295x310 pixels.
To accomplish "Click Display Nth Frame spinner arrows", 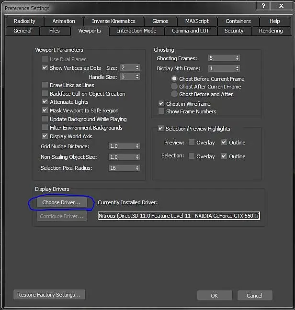I will coord(238,68).
